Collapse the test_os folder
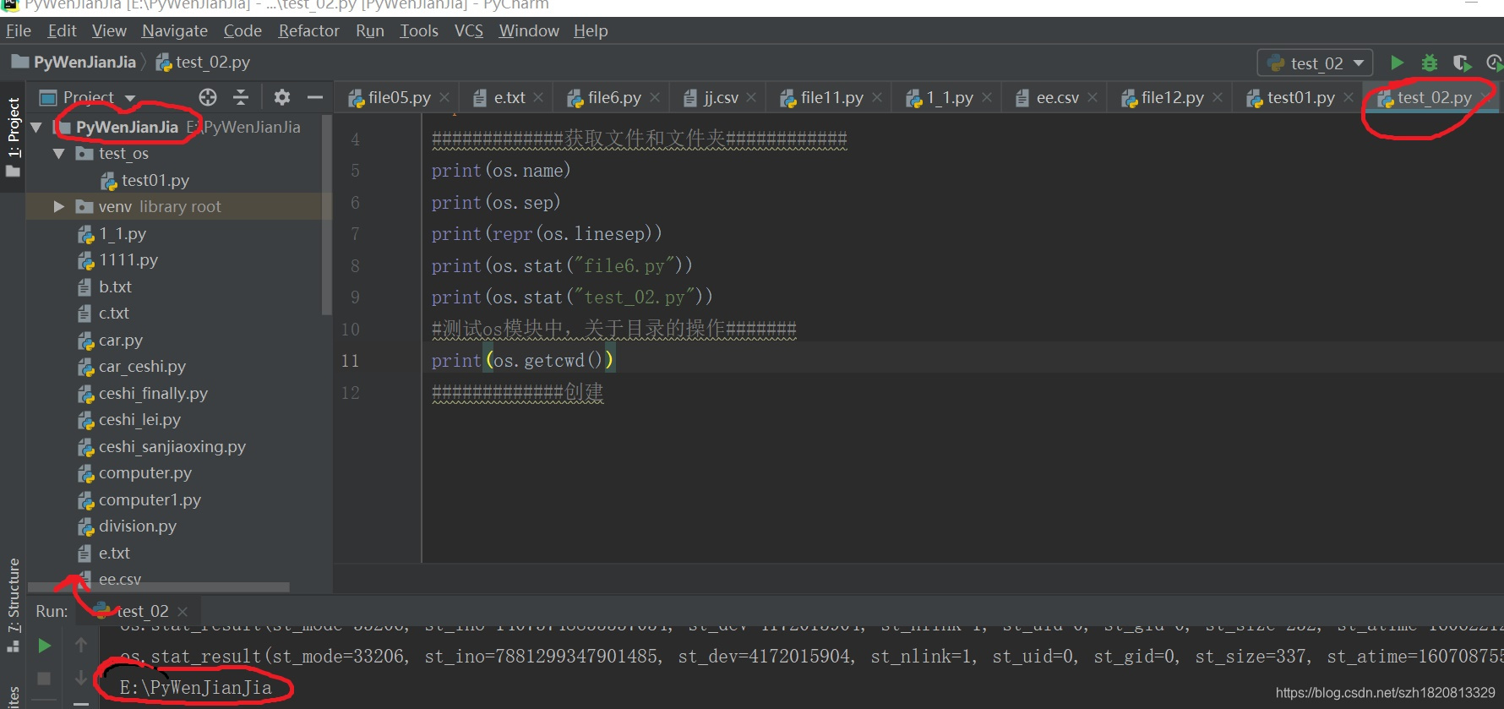 pos(59,154)
